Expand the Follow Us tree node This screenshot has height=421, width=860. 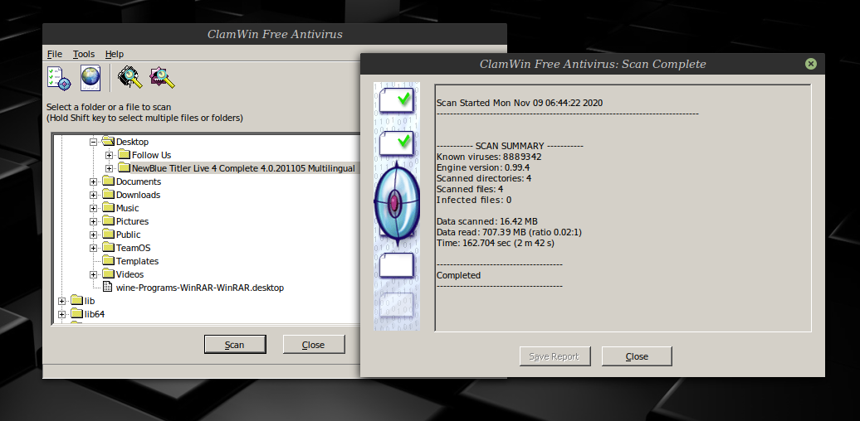click(x=109, y=155)
